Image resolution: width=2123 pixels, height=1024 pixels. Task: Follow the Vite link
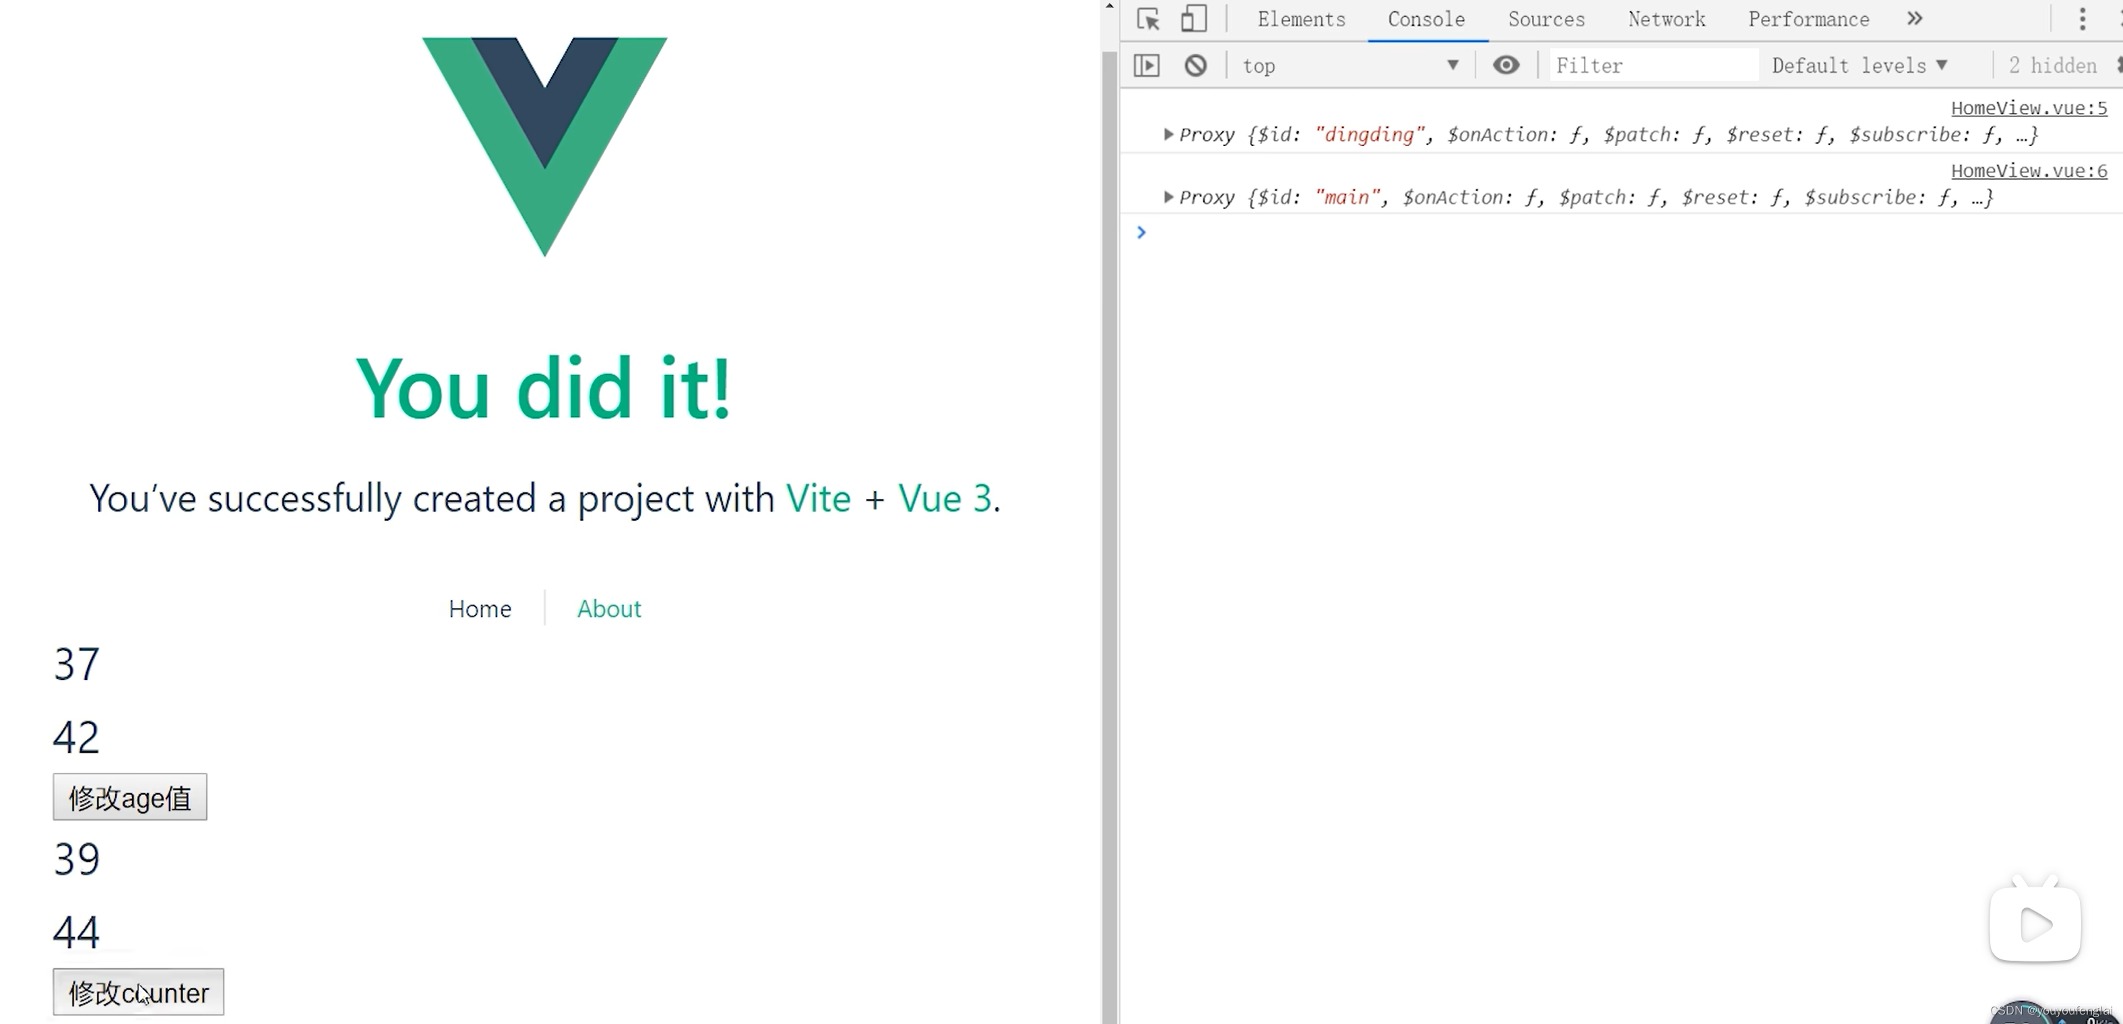point(819,498)
